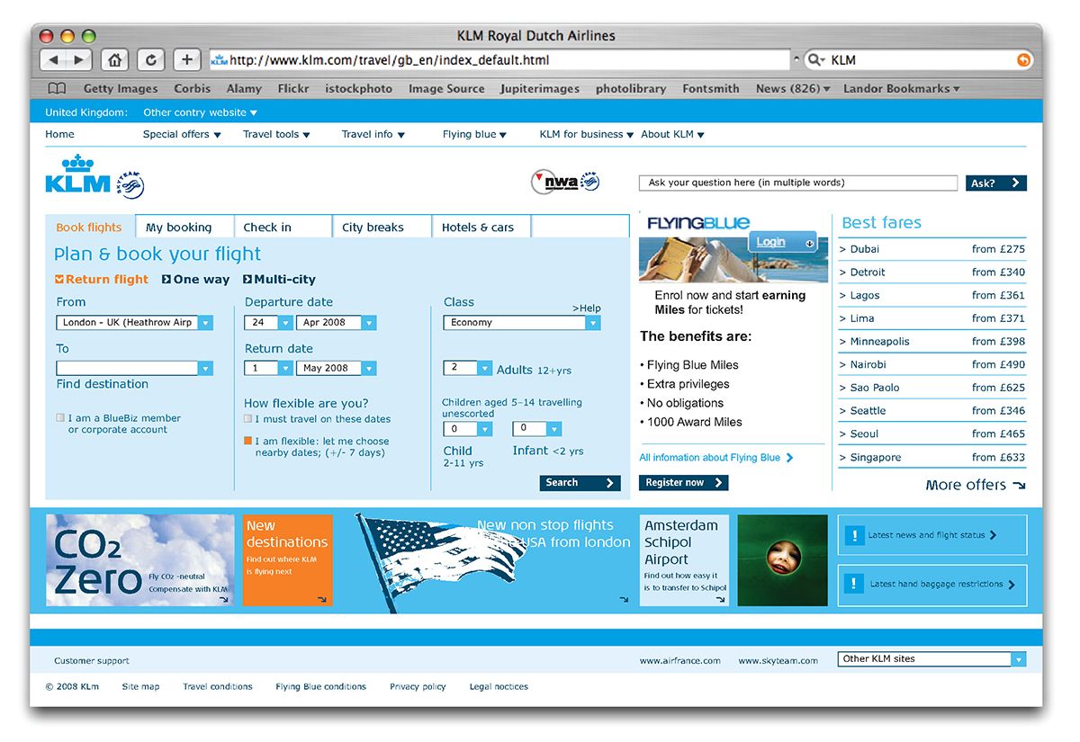
Task: Expand the Class Economy dropdown
Action: click(592, 323)
